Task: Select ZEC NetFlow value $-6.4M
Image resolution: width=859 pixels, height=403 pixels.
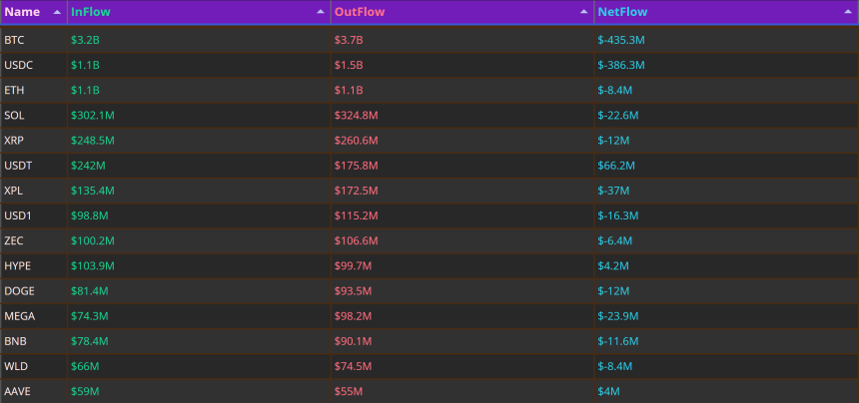Action: coord(614,240)
